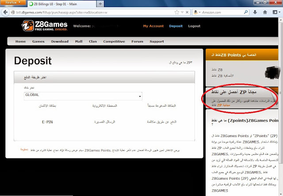Open Amazon search engine selector icon
Image resolution: width=283 pixels, height=196 pixels.
(197, 12)
